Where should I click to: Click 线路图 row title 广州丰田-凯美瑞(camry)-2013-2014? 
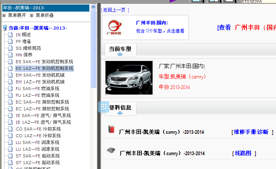tap(162, 153)
